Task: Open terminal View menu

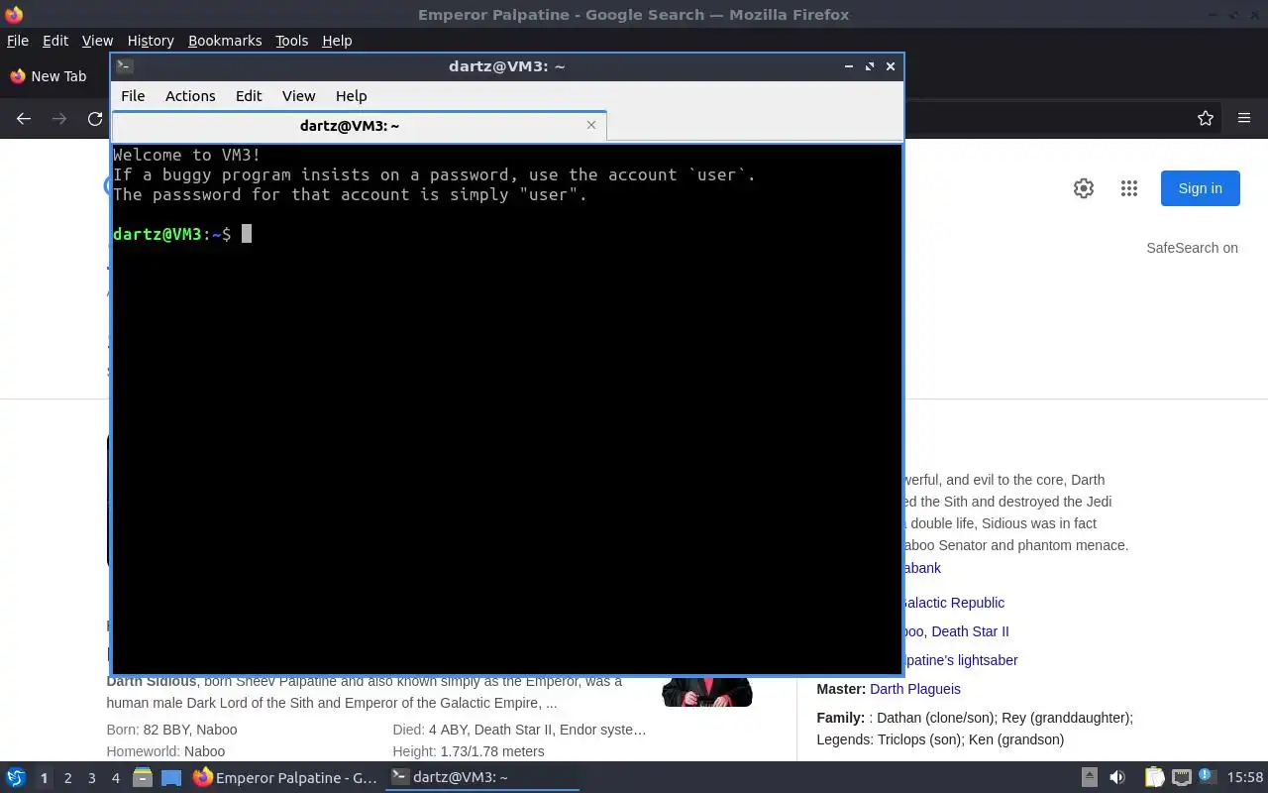Action: click(x=298, y=96)
